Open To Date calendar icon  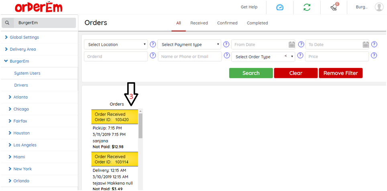point(366,45)
